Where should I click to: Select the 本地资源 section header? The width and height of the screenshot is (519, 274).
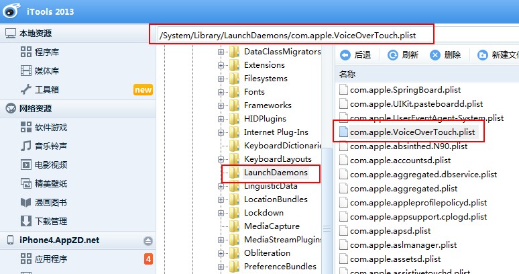pyautogui.click(x=78, y=33)
